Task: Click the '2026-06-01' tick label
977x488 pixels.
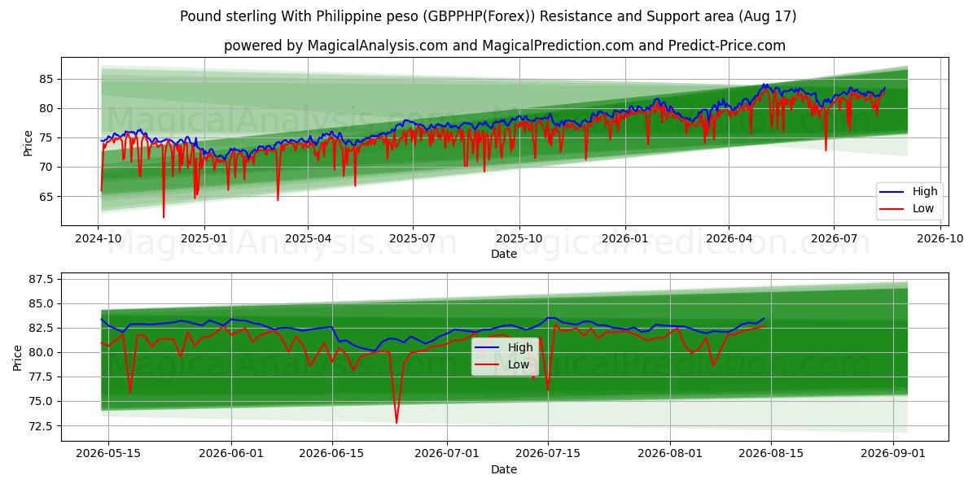Action: coord(232,455)
